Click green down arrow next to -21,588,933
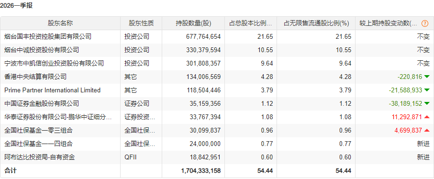434x179 pixels. pyautogui.click(x=426, y=90)
